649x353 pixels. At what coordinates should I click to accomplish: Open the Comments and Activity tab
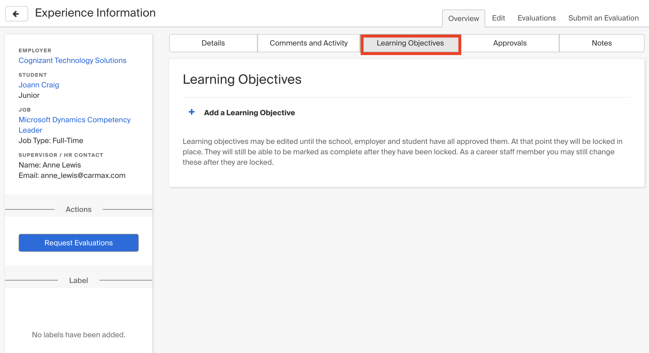[x=308, y=43]
